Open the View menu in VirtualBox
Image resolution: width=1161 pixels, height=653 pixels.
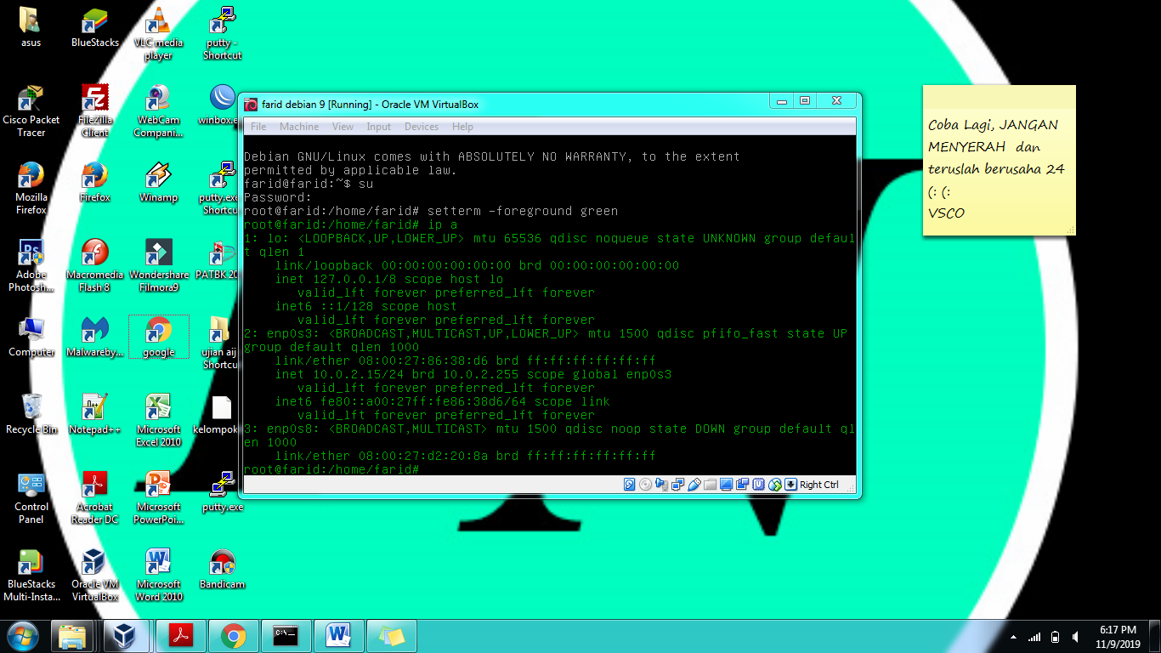[343, 127]
